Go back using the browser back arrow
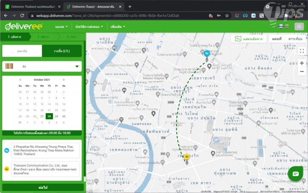 (x=5, y=16)
